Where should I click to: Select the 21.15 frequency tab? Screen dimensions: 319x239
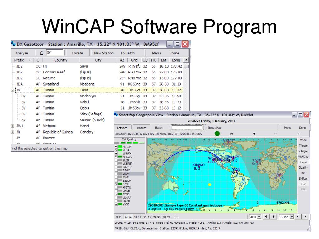click(x=147, y=217)
